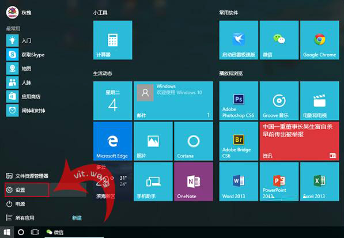344x238 pixels.
Task: Open the 电源 power menu
Action: coord(16,204)
